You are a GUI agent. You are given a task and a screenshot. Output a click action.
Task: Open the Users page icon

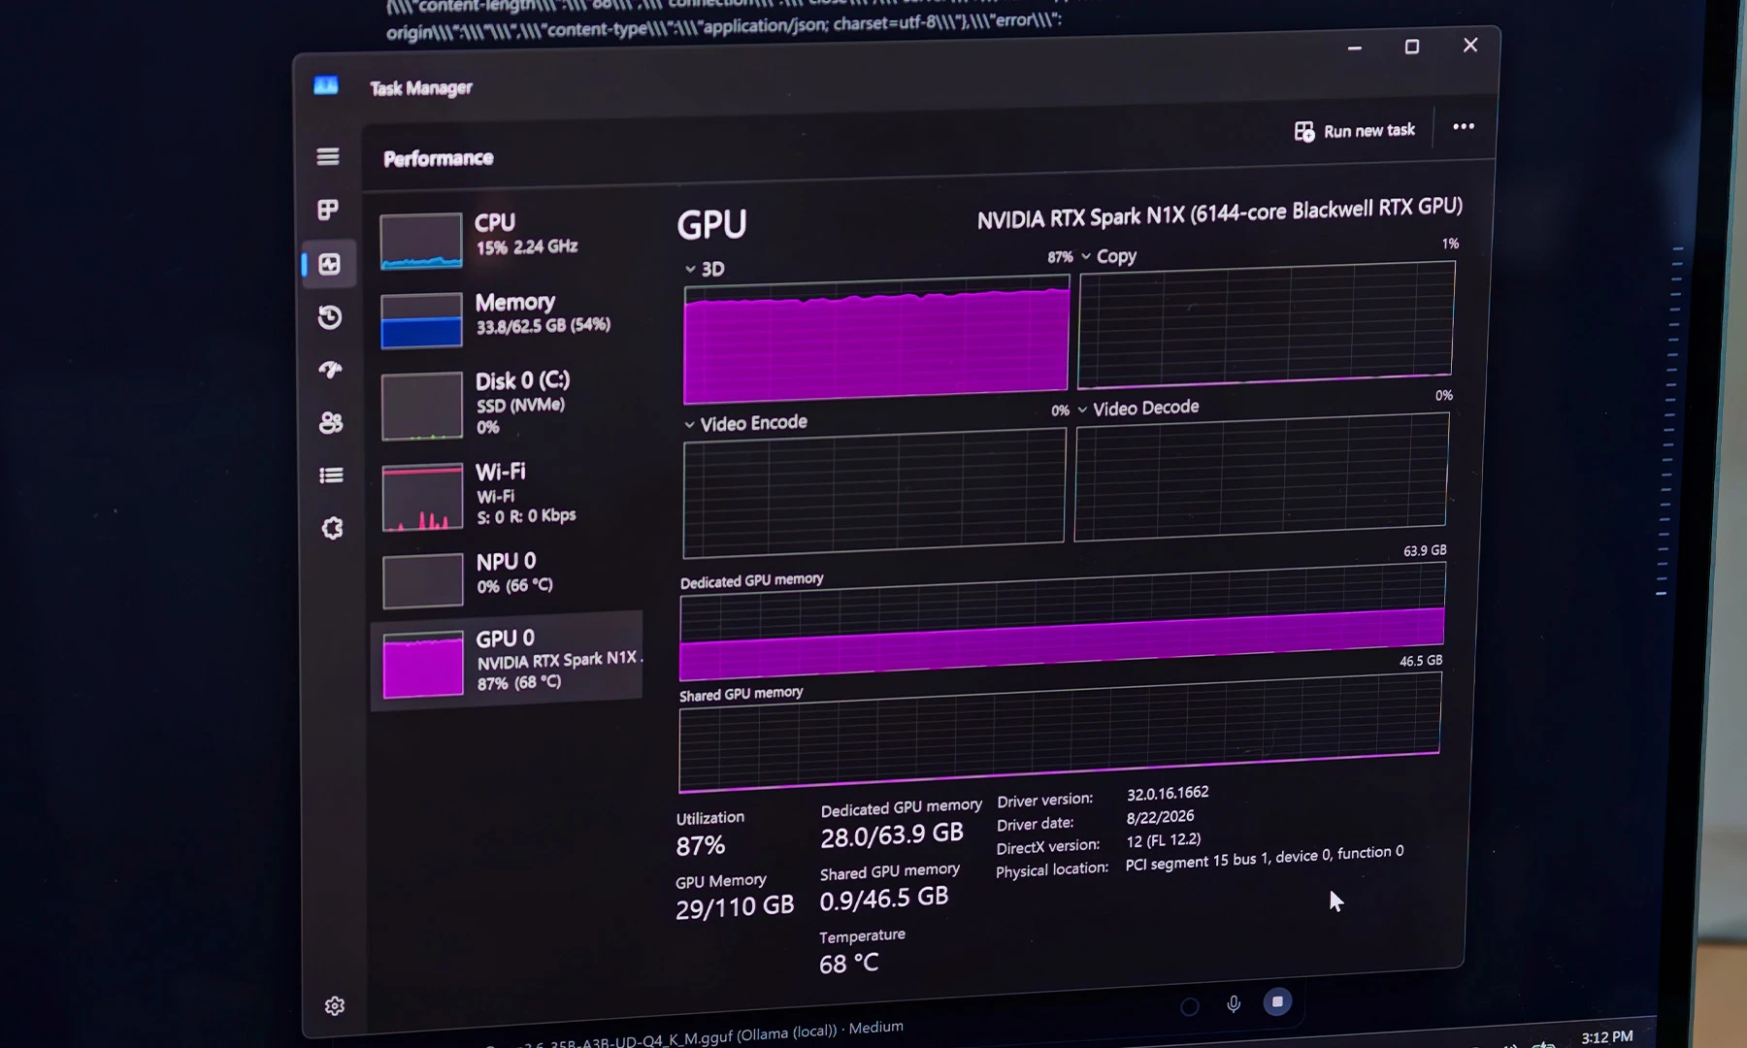[x=331, y=422]
